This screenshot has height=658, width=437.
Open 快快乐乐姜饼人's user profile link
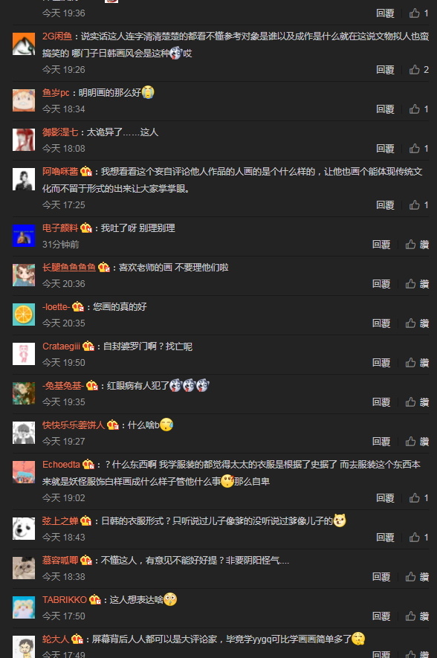click(74, 425)
